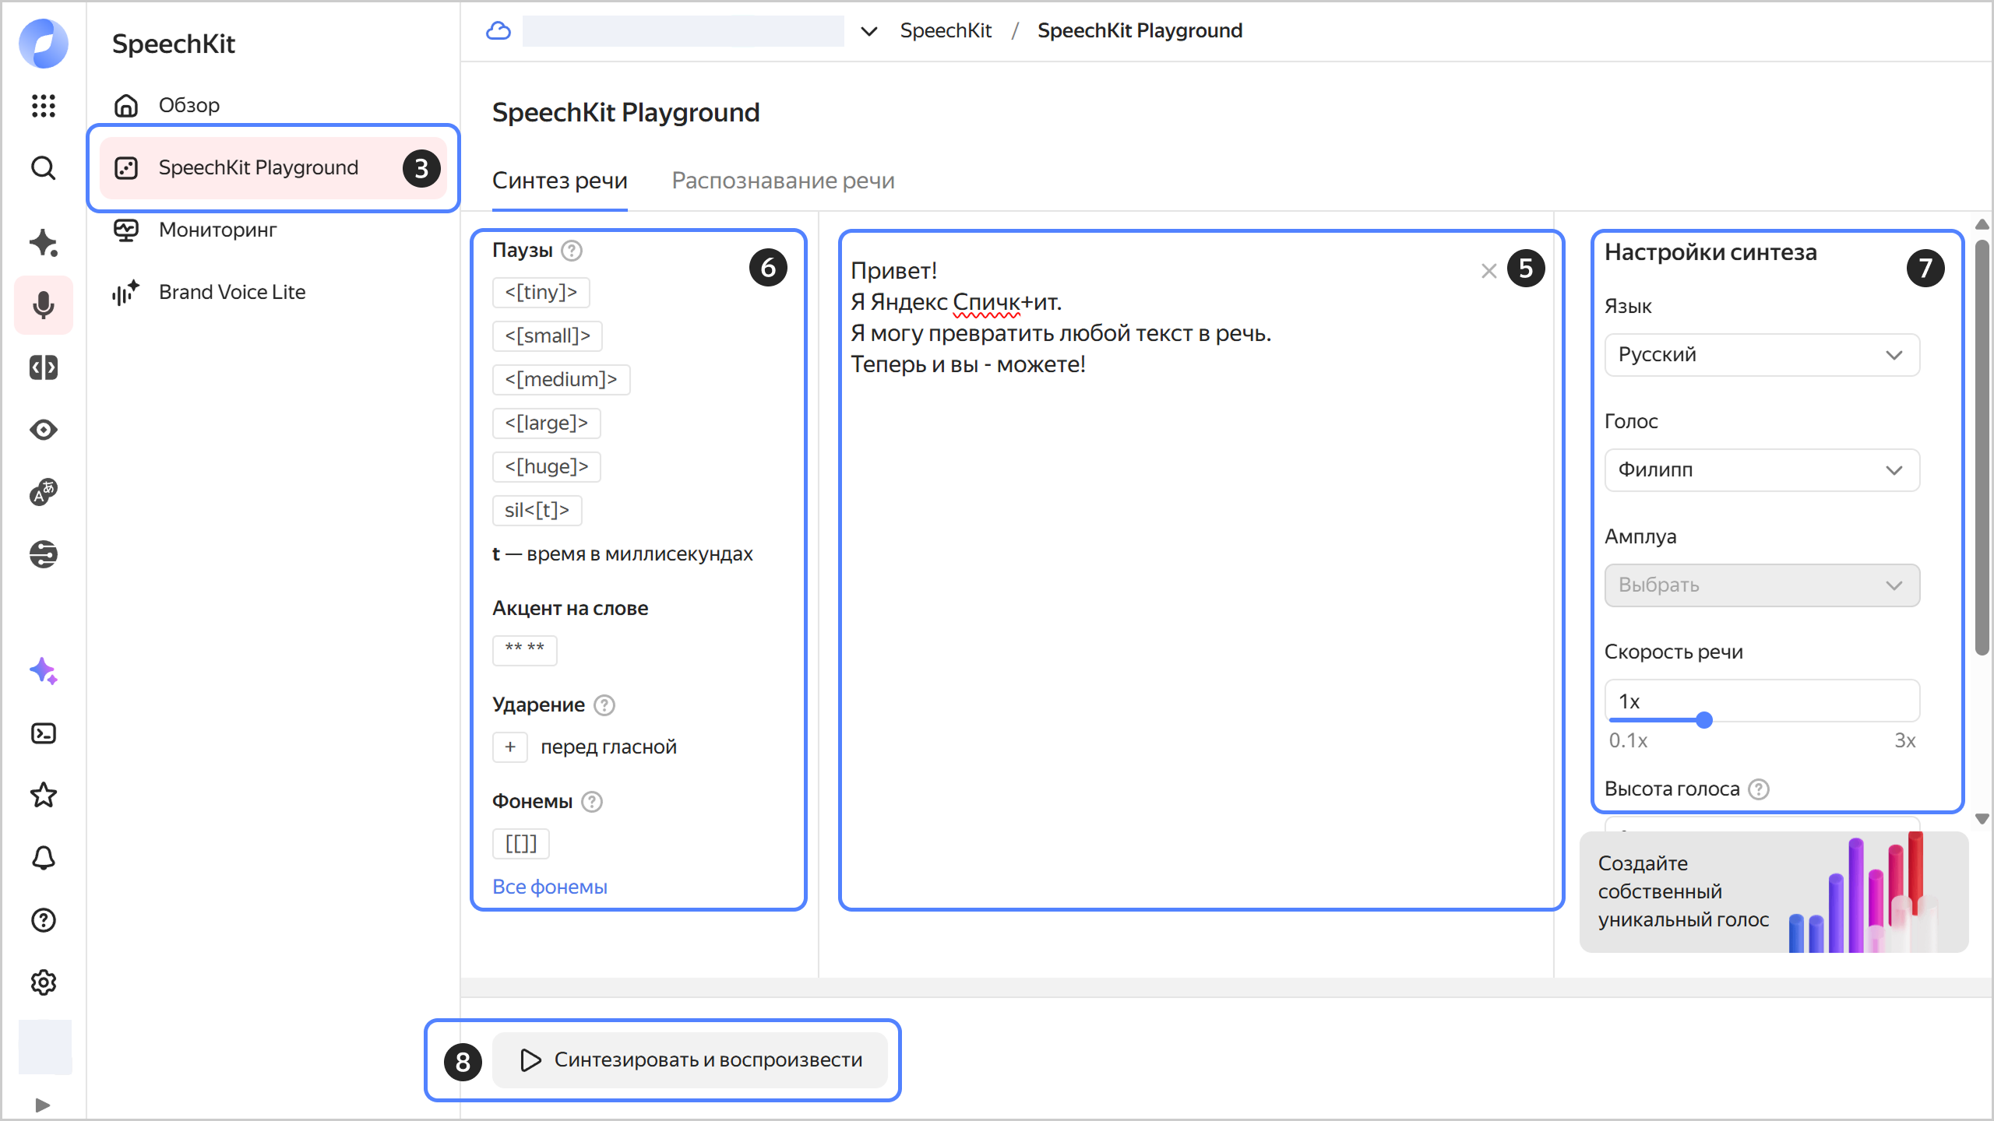Open Brand Voice Lite menu item
Viewport: 1994px width, 1121px height.
coord(232,292)
